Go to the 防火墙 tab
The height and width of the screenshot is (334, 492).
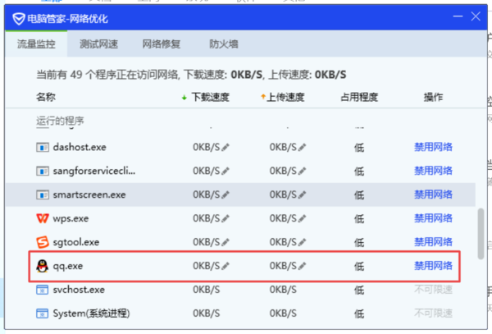click(223, 44)
